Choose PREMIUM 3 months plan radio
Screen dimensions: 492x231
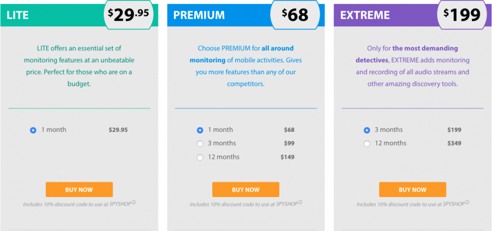coord(200,143)
